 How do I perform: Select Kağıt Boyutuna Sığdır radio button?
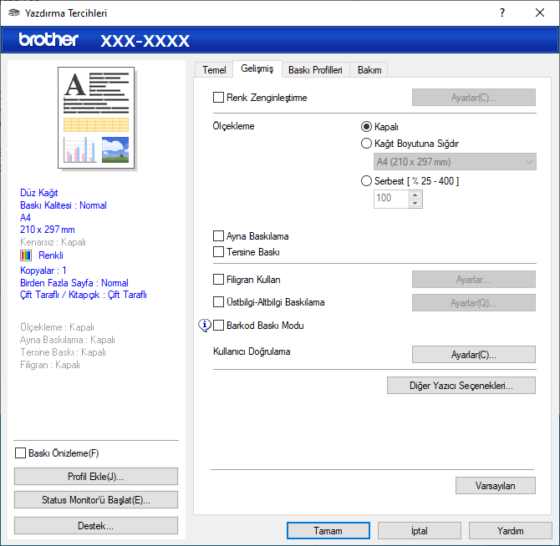(x=366, y=144)
